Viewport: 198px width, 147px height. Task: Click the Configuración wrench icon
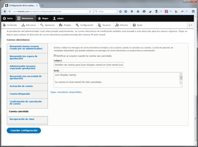click(x=77, y=25)
